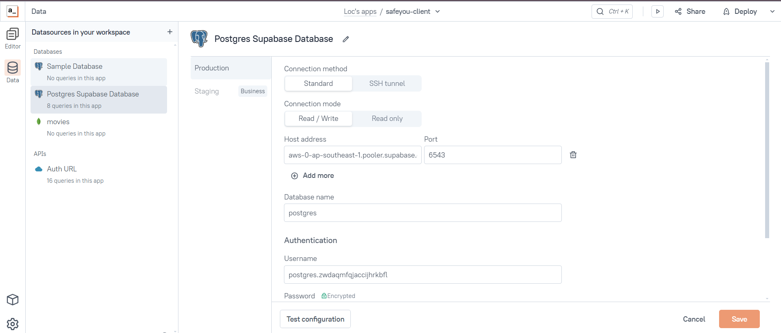Open the Appsmith logo home icon
The width and height of the screenshot is (781, 333).
13,11
